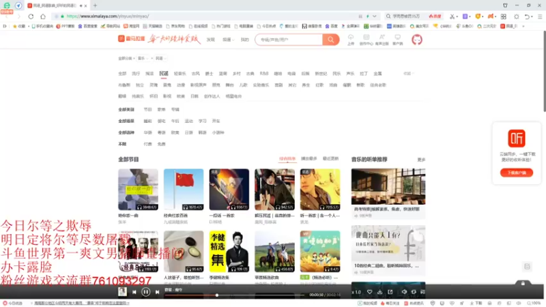Click the search input field 专辑/声音/用户
Screen dimensions: 546x307
pos(289,40)
